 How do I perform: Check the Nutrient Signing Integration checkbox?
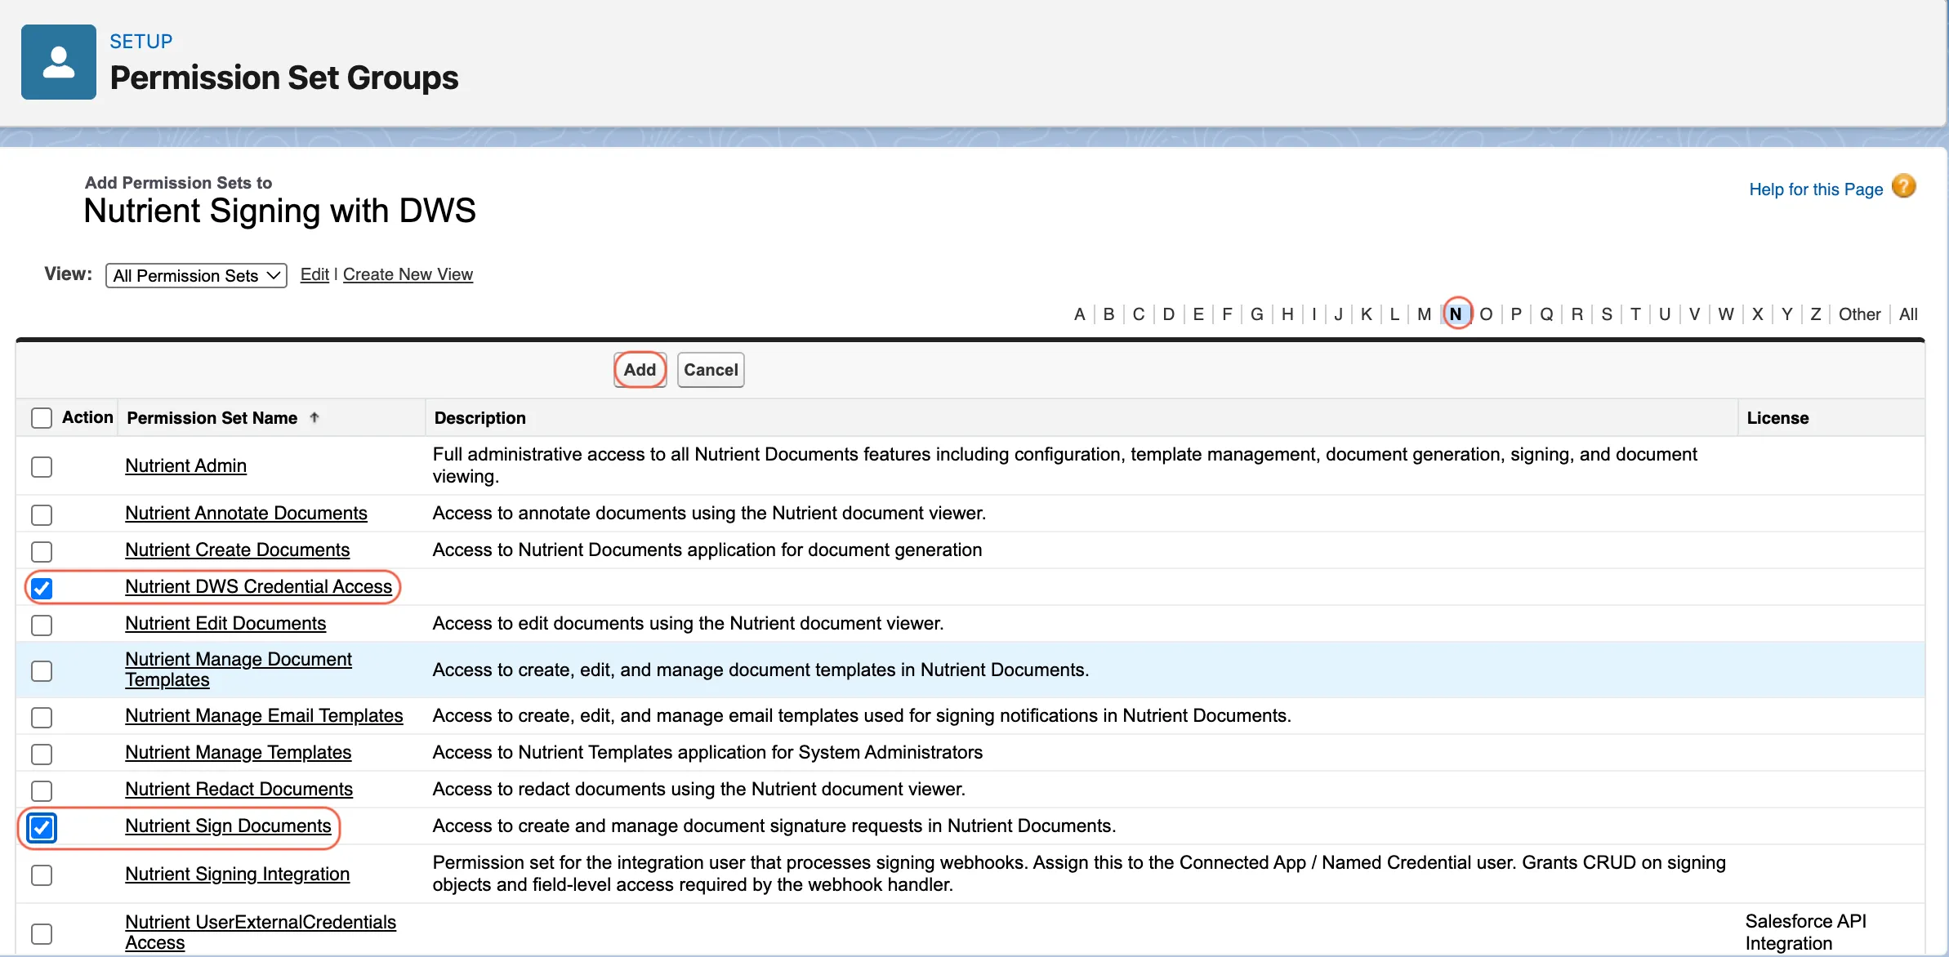[42, 875]
